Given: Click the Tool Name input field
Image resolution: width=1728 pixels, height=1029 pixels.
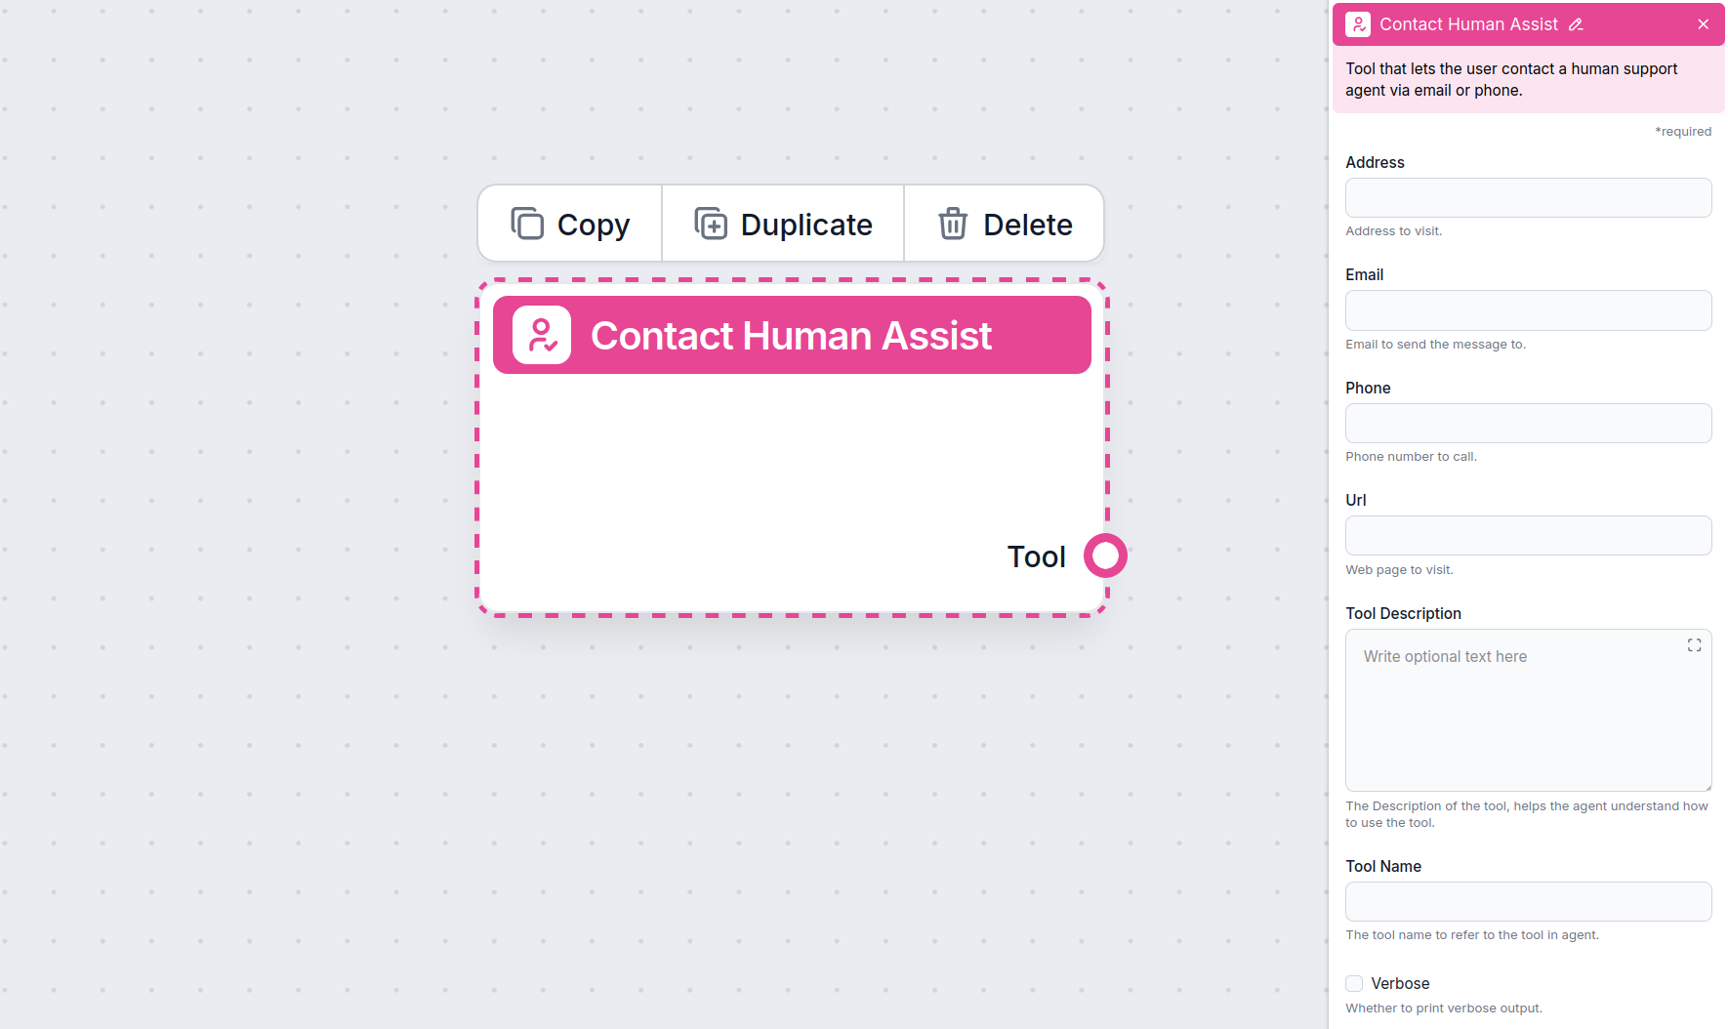Looking at the screenshot, I should 1528,901.
